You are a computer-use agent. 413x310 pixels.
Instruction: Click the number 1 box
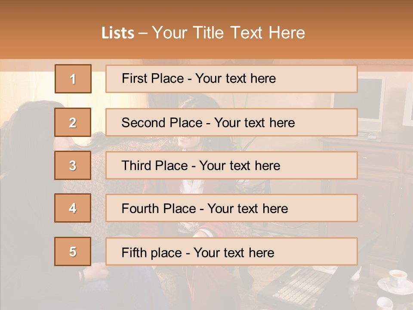[x=73, y=79]
